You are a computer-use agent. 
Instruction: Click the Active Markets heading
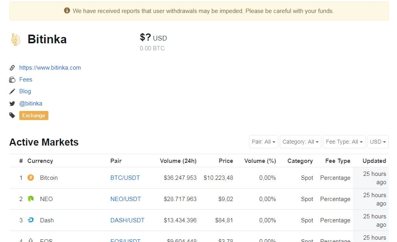coord(44,142)
